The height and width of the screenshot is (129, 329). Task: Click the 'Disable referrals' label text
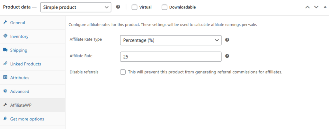point(84,72)
